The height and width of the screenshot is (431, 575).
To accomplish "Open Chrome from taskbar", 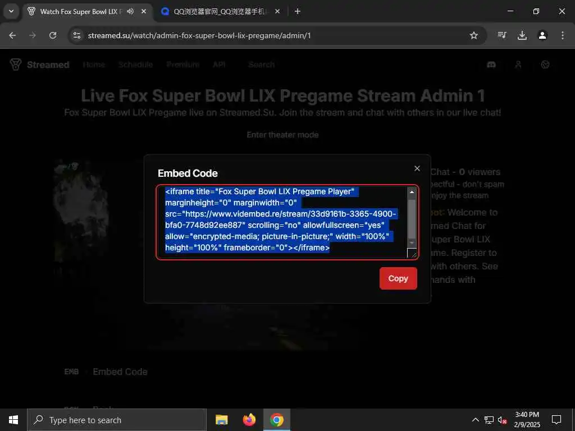I will [x=277, y=420].
